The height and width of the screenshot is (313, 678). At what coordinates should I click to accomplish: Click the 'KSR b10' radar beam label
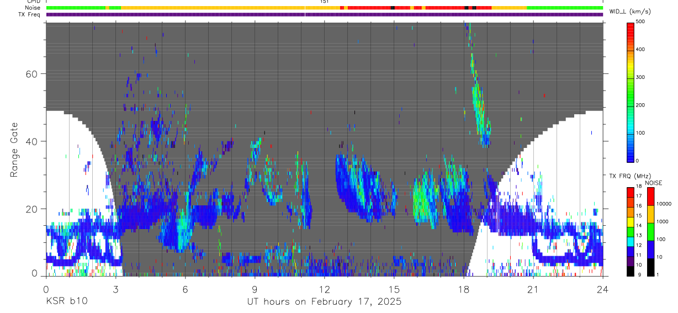pos(66,302)
